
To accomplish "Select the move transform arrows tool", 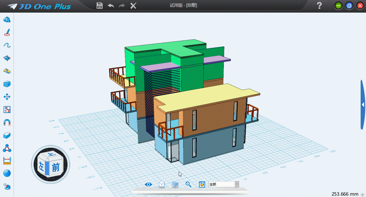I will pyautogui.click(x=7, y=97).
